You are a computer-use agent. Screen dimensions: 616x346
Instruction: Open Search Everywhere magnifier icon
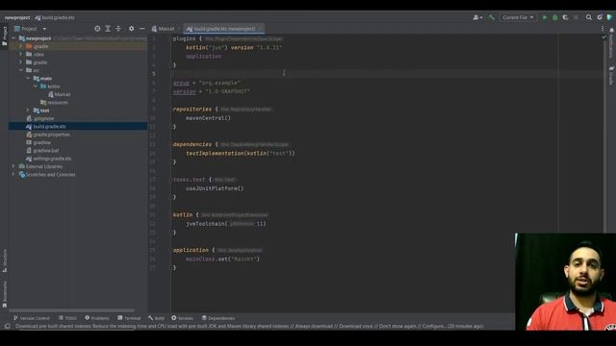[588, 17]
